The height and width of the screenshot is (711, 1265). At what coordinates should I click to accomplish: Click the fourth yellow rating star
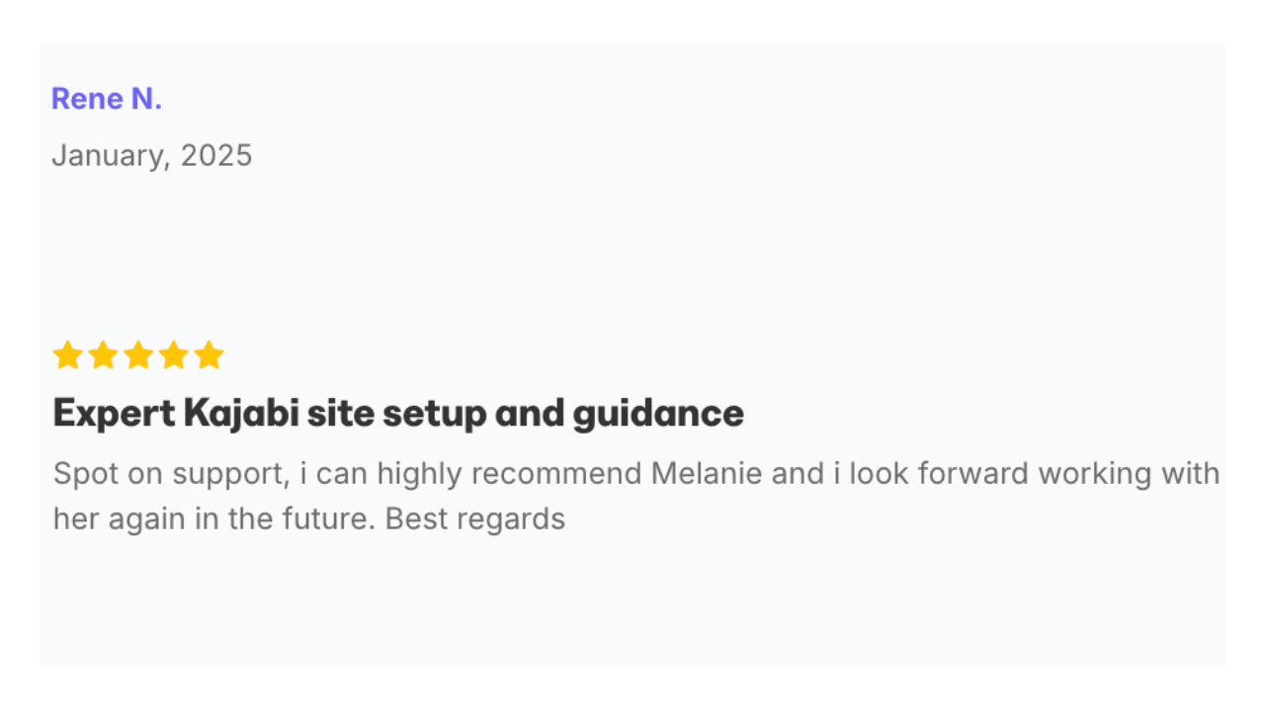(174, 355)
